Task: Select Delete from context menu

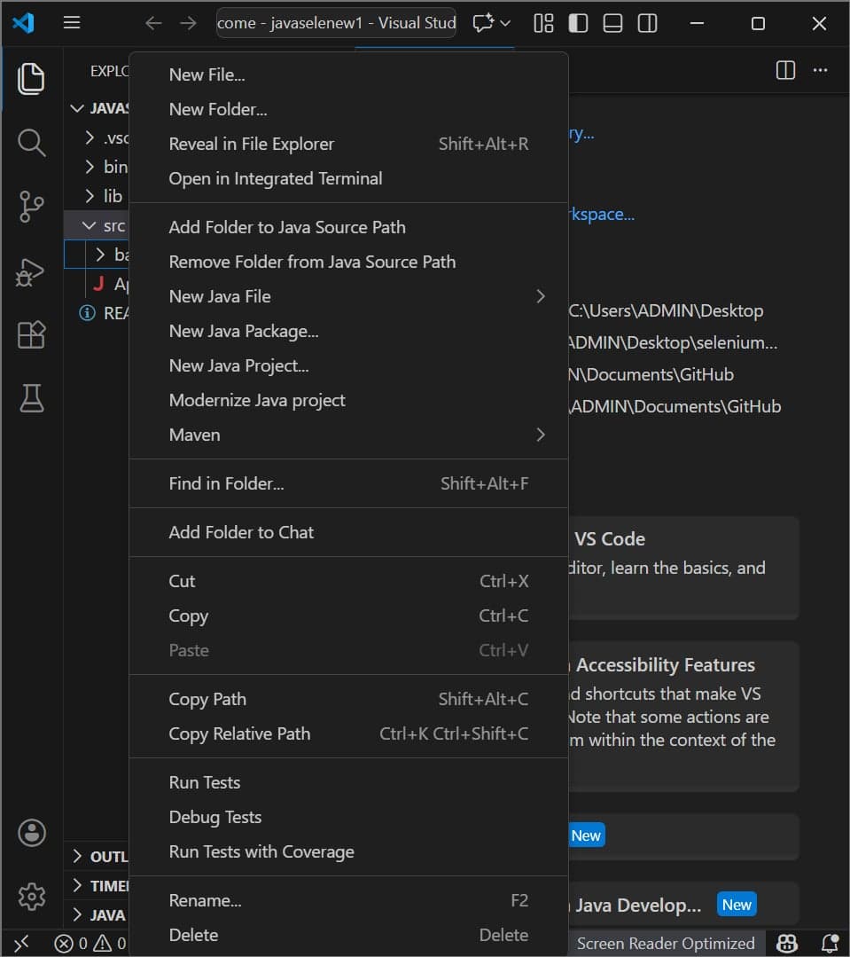Action: click(349, 935)
